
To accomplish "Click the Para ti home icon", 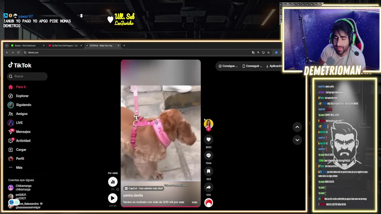I will pyautogui.click(x=11, y=87).
